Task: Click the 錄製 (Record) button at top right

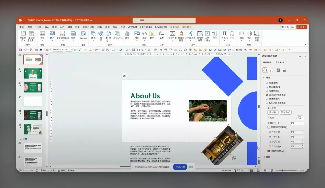Action: [x=285, y=27]
